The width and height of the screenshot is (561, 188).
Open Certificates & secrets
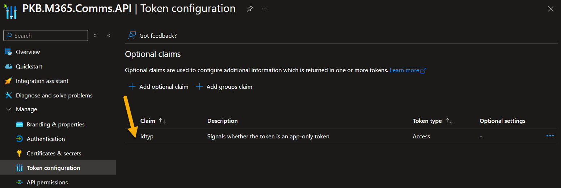[54, 153]
